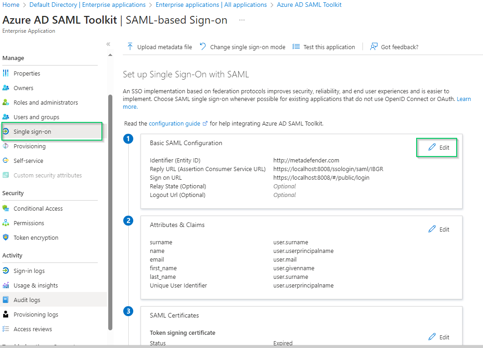Click the Roles and administrators icon
Viewport: 483px width, 348px height.
tap(5, 102)
